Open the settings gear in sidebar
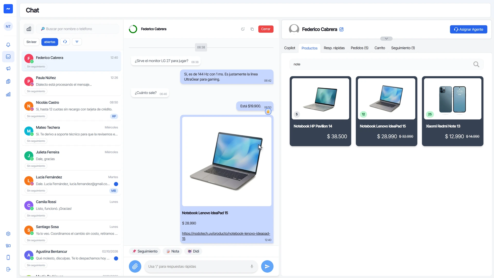Screen dimensions: 494x278 coord(8,234)
